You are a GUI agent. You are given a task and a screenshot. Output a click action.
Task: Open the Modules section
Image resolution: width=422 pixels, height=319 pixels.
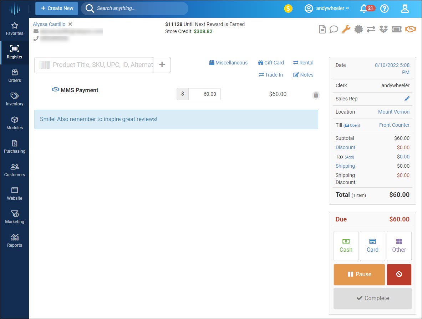coord(15,123)
